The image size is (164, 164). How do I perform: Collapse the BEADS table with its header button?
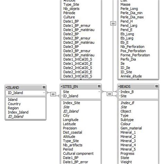[x=156, y=86]
